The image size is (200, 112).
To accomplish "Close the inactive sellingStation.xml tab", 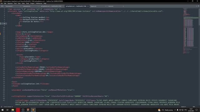I will 63,6.
